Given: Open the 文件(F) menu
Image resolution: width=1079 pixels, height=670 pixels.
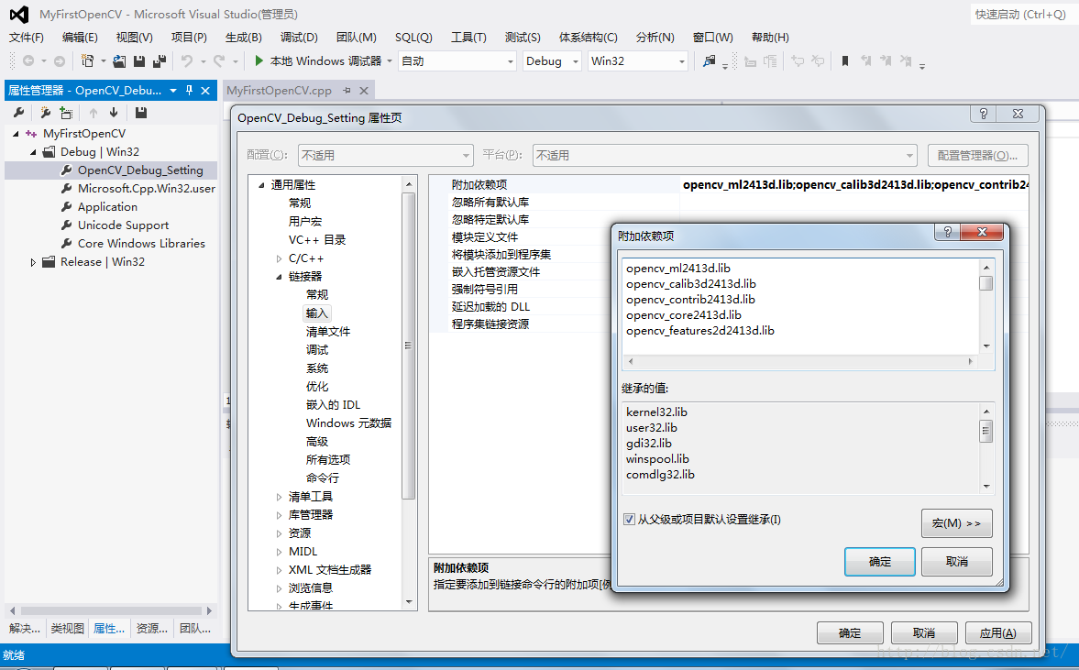Looking at the screenshot, I should pos(27,38).
